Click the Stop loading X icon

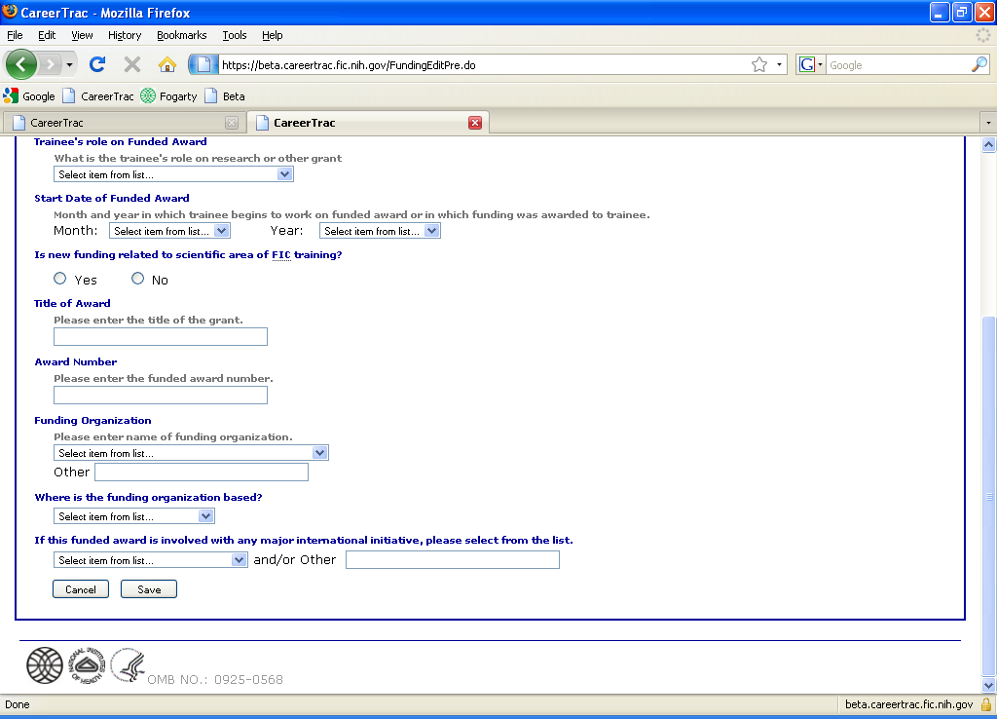[132, 64]
